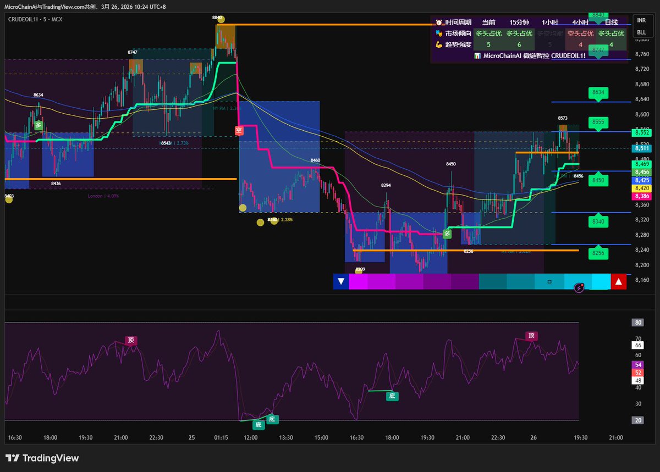This screenshot has height=472, width=660.
Task: Click the white down-triangle on blue bar
Action: [341, 282]
